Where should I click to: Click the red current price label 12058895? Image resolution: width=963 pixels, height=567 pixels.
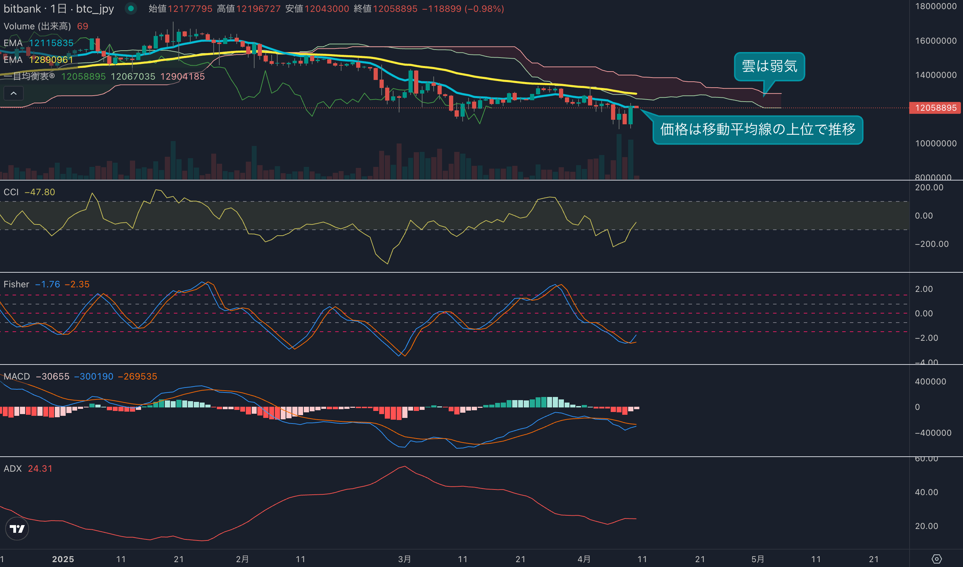[x=935, y=108]
